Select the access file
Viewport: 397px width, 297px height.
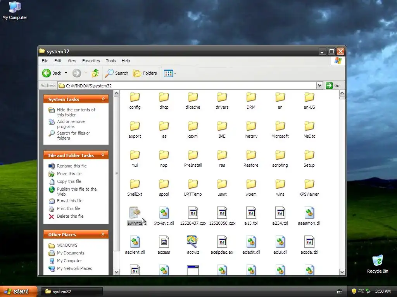click(x=164, y=245)
